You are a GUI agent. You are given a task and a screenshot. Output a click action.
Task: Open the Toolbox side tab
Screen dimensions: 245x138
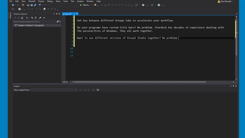[10, 15]
